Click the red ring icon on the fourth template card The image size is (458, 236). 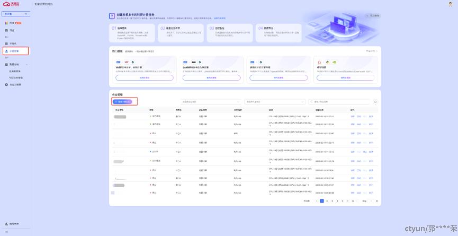point(320,62)
